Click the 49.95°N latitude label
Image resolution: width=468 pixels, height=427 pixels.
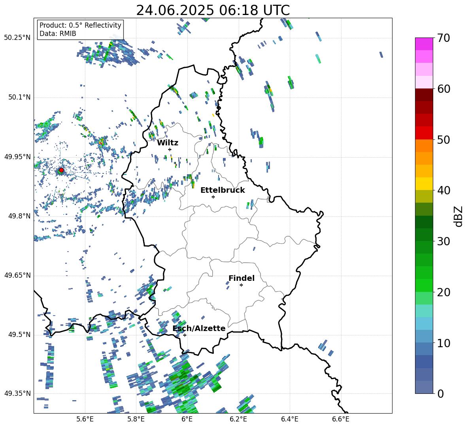tap(17, 156)
